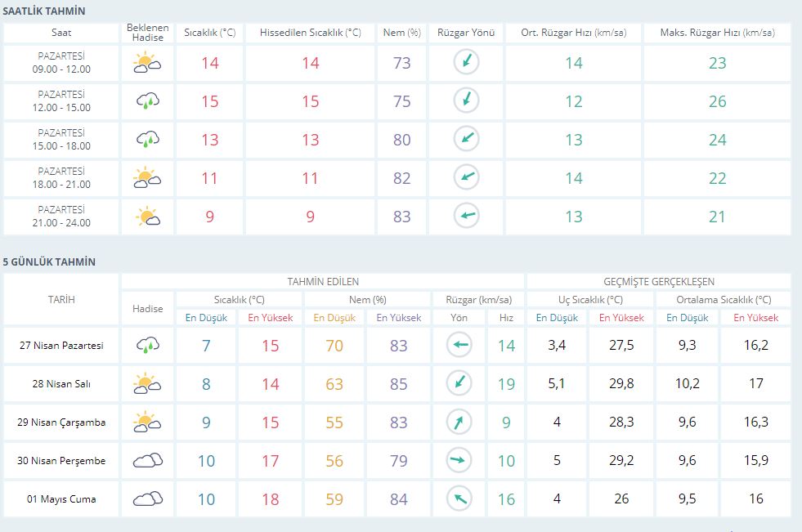Click the 5 GÜNLÜK TAHMİN section title
This screenshot has height=532, width=802.
pos(49,262)
